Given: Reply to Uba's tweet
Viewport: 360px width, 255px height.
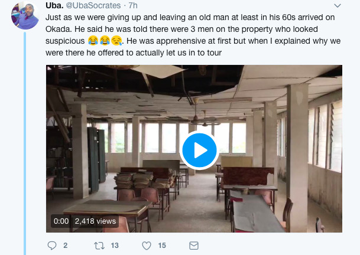Looking at the screenshot, I should click(51, 245).
